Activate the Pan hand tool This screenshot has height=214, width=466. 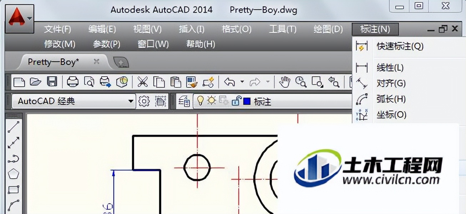[x=285, y=82]
